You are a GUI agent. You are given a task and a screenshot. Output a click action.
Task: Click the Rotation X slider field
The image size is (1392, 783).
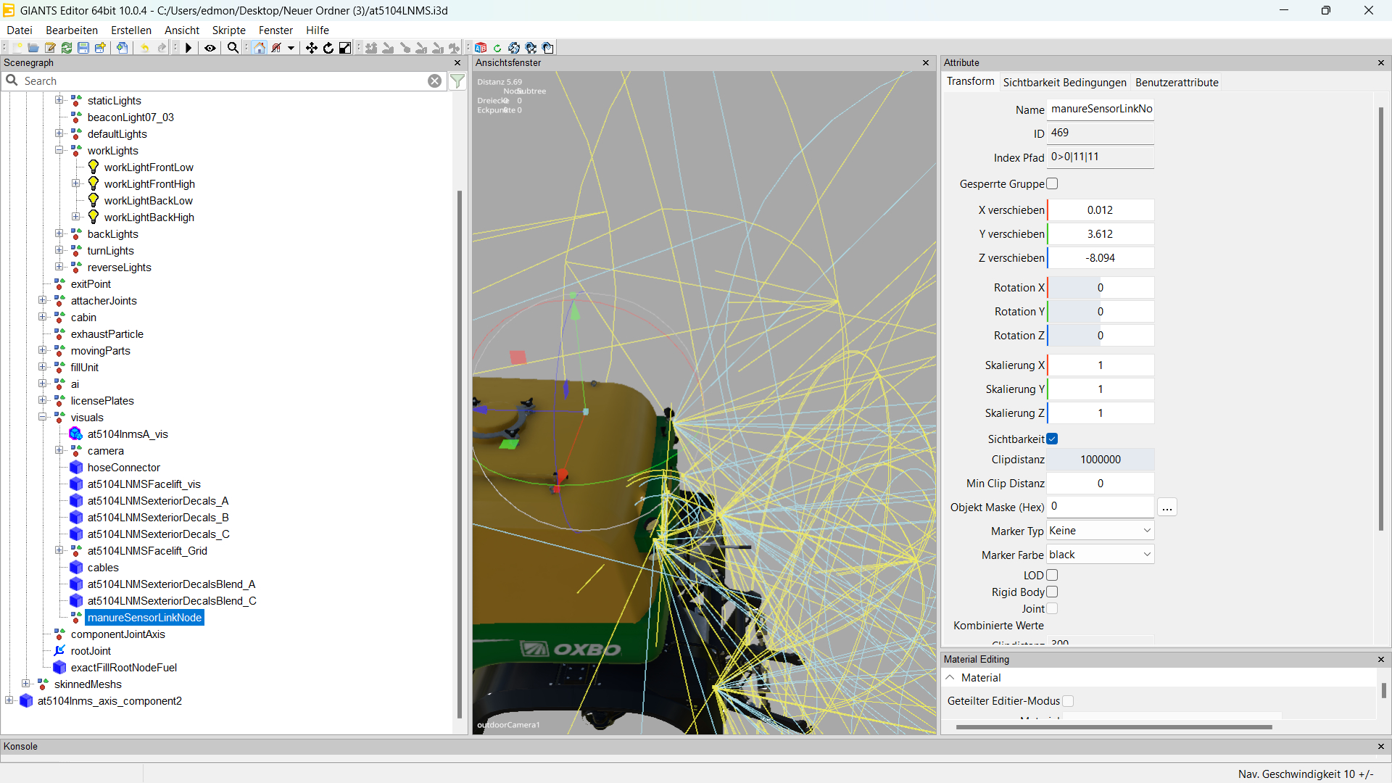pos(1100,288)
